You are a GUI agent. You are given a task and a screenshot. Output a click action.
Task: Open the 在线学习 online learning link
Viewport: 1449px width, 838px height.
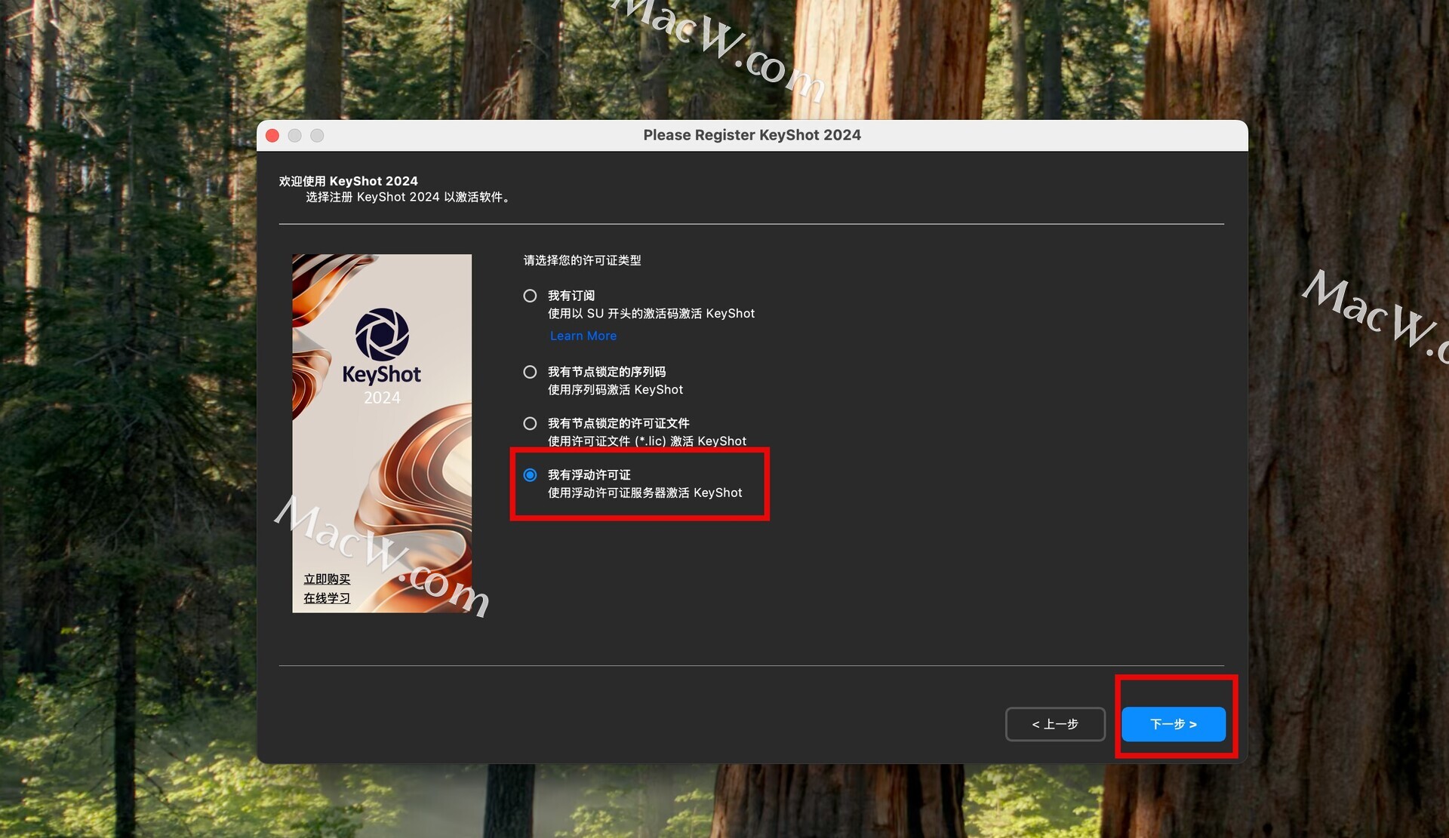click(327, 597)
